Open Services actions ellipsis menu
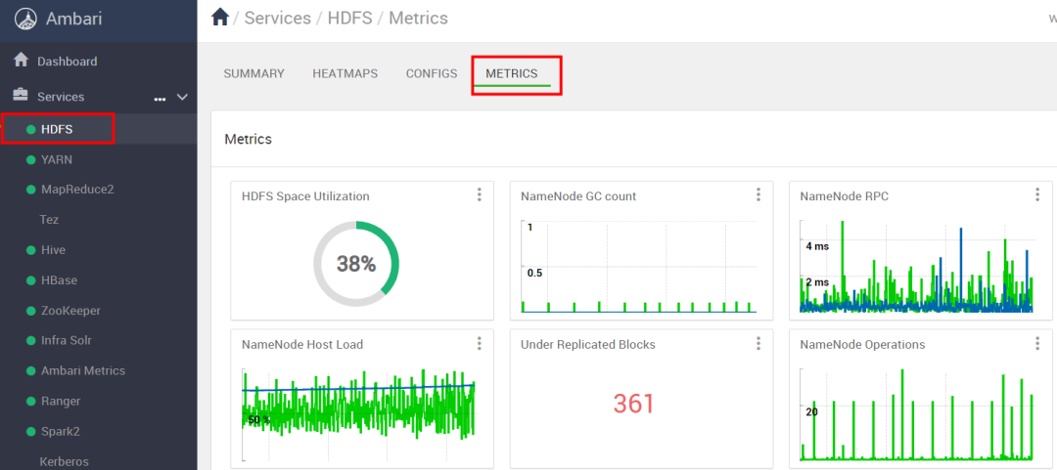This screenshot has height=470, width=1057. (x=160, y=99)
